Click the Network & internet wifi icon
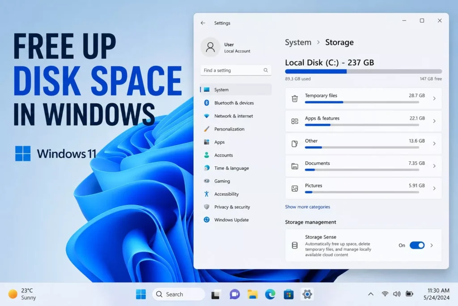458x306 pixels. (207, 116)
